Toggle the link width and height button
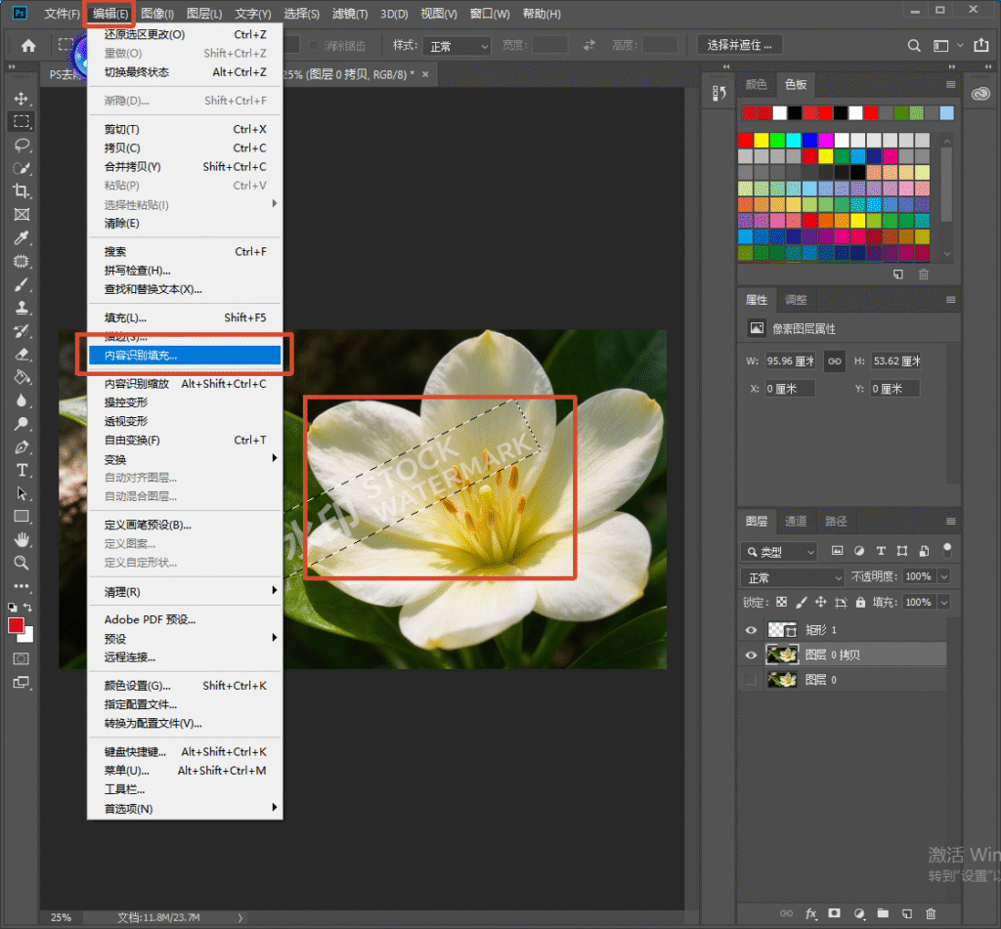 (835, 361)
